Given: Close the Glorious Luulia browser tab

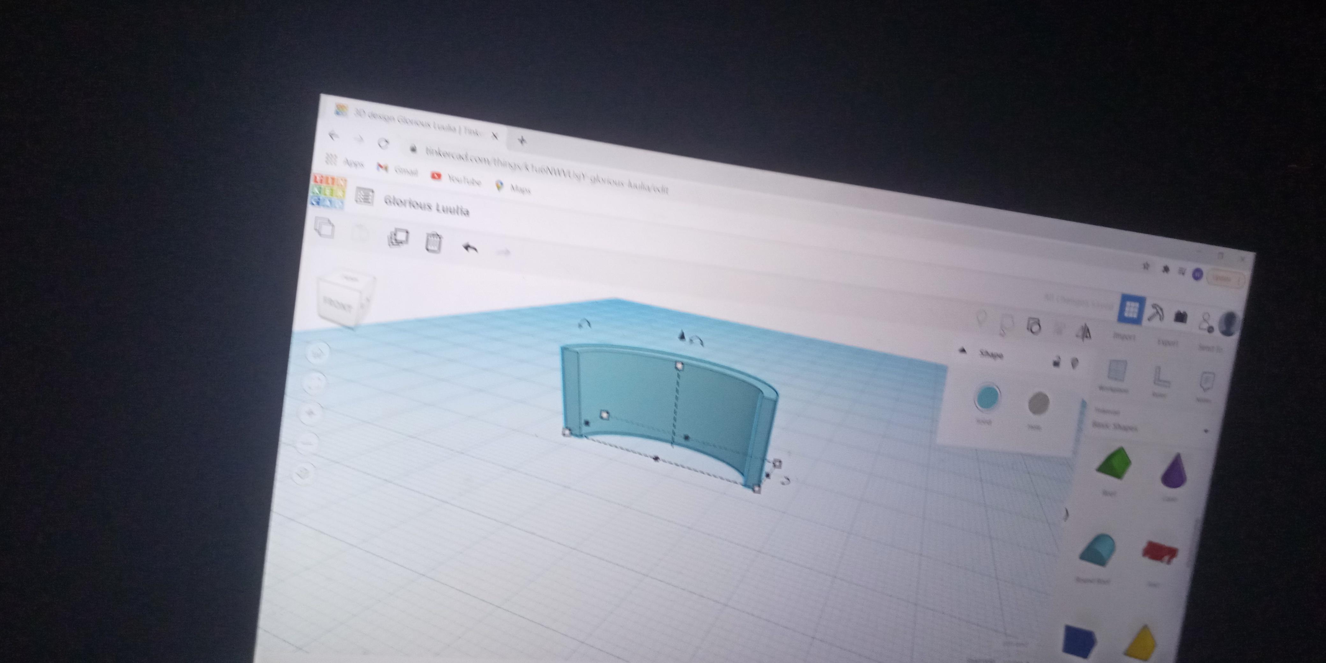Looking at the screenshot, I should pyautogui.click(x=495, y=136).
